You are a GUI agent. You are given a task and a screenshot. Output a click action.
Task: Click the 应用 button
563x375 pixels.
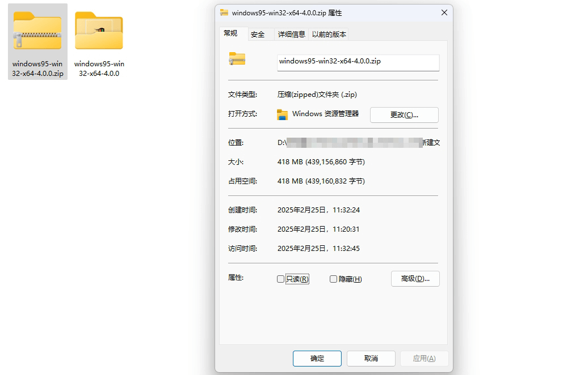(x=423, y=358)
